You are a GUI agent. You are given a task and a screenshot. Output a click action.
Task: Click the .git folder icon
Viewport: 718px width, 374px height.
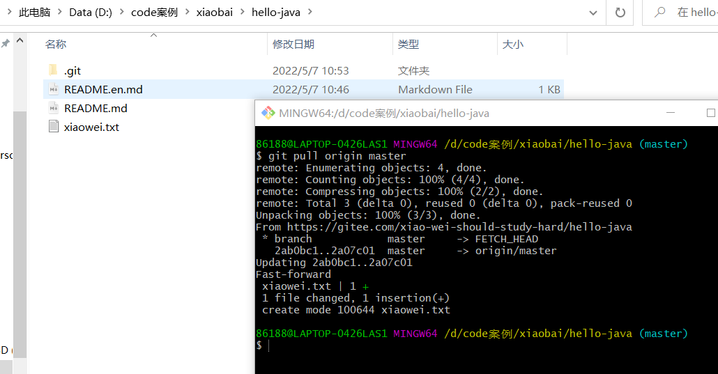(x=53, y=70)
